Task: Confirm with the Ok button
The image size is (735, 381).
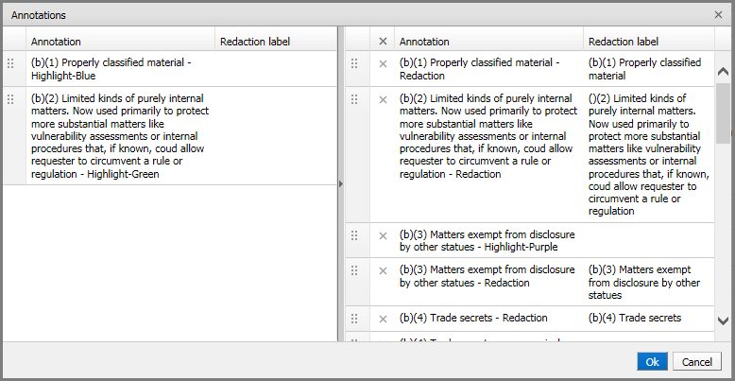Action: tap(652, 362)
